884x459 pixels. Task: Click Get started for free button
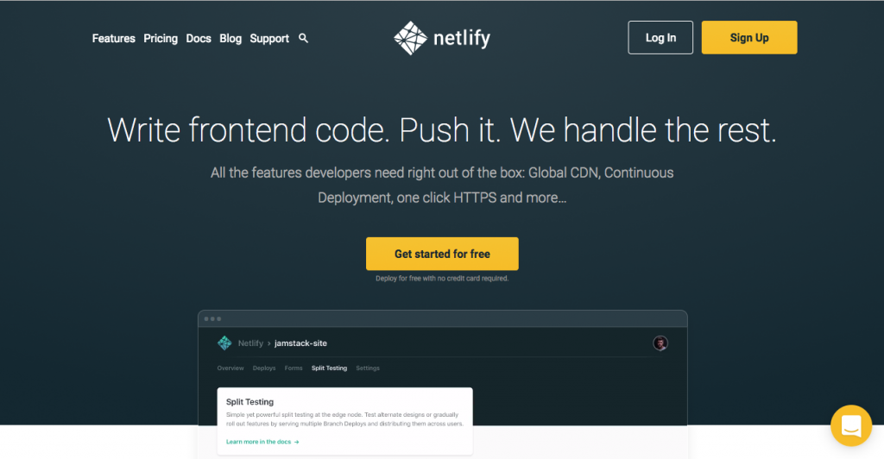(x=442, y=254)
